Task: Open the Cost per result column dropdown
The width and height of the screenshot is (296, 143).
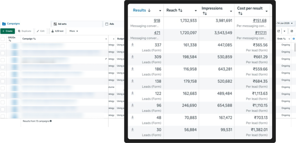Action: [x=267, y=11]
